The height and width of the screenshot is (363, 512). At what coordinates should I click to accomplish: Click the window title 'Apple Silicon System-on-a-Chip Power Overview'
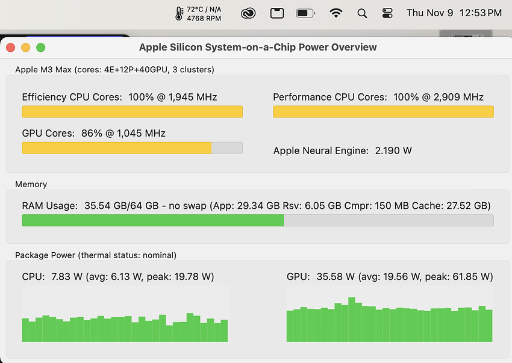258,48
